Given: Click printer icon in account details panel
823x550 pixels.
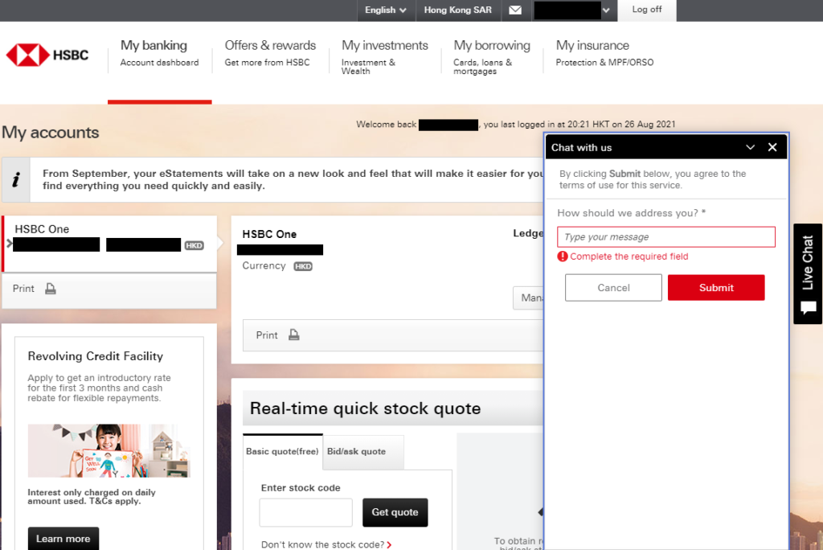Looking at the screenshot, I should coord(294,335).
